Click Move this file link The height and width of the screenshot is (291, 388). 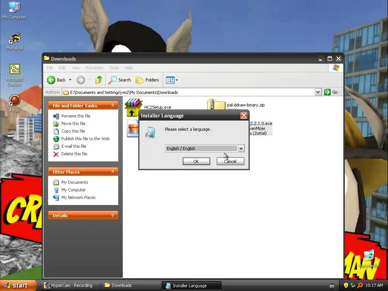pyautogui.click(x=73, y=124)
